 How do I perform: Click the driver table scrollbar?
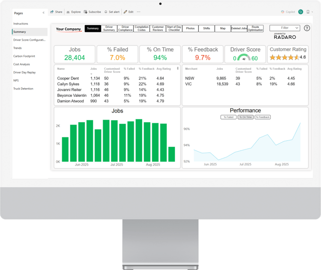point(178,68)
